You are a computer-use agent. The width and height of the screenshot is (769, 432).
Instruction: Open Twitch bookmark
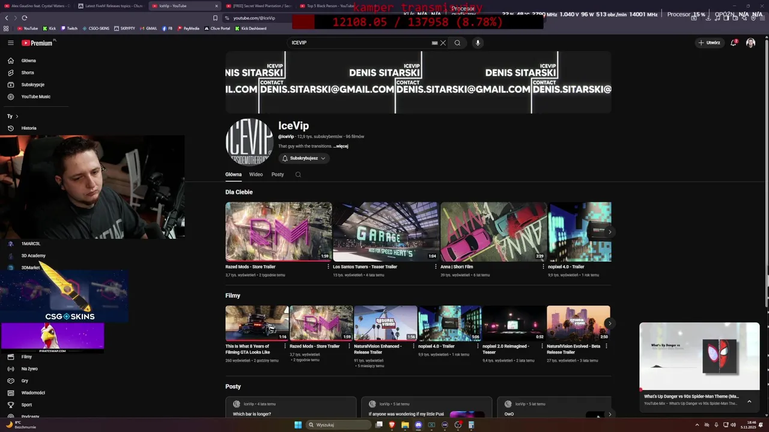click(x=68, y=28)
